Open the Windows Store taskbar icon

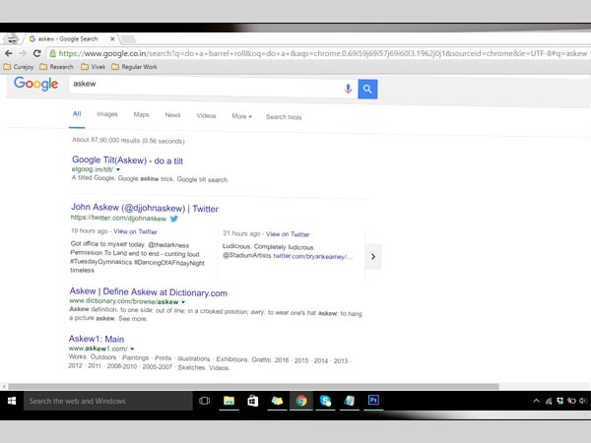point(253,401)
